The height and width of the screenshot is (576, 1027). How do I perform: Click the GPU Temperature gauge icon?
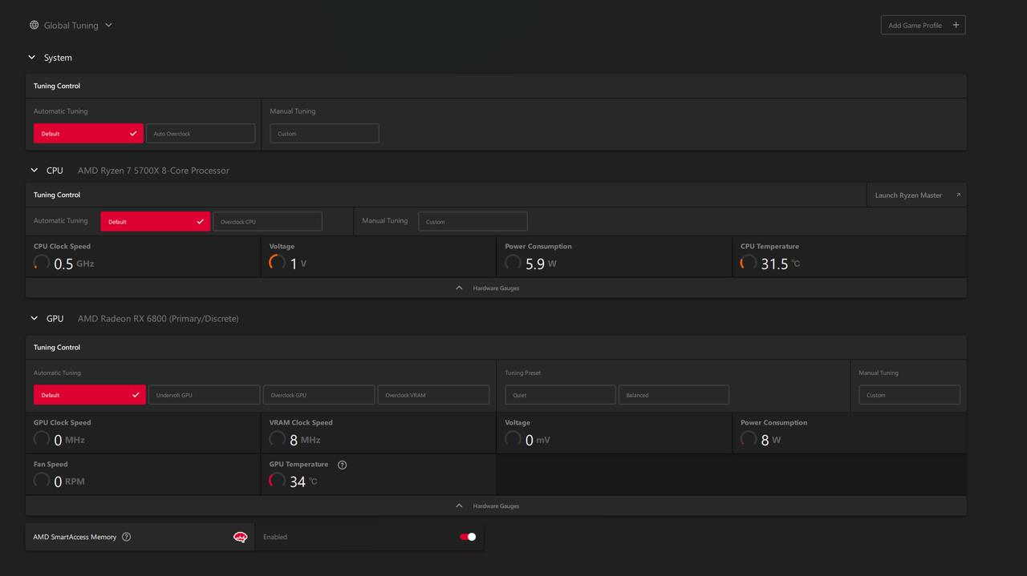(278, 481)
